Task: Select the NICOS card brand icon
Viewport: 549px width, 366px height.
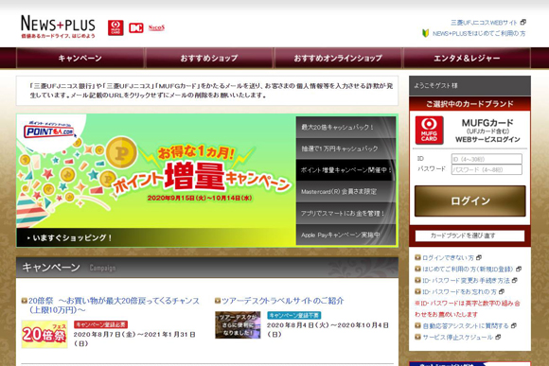Action: tap(156, 27)
